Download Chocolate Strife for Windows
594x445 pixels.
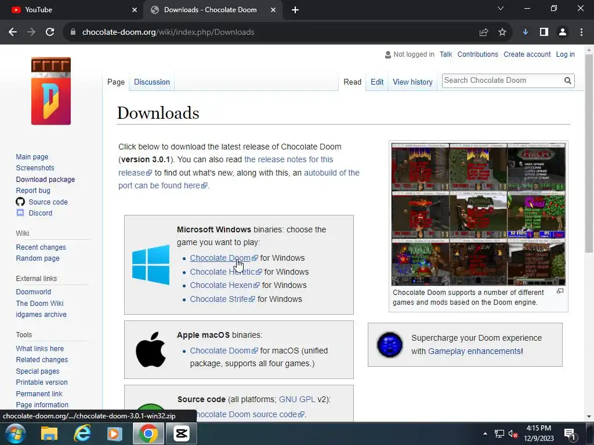click(222, 299)
